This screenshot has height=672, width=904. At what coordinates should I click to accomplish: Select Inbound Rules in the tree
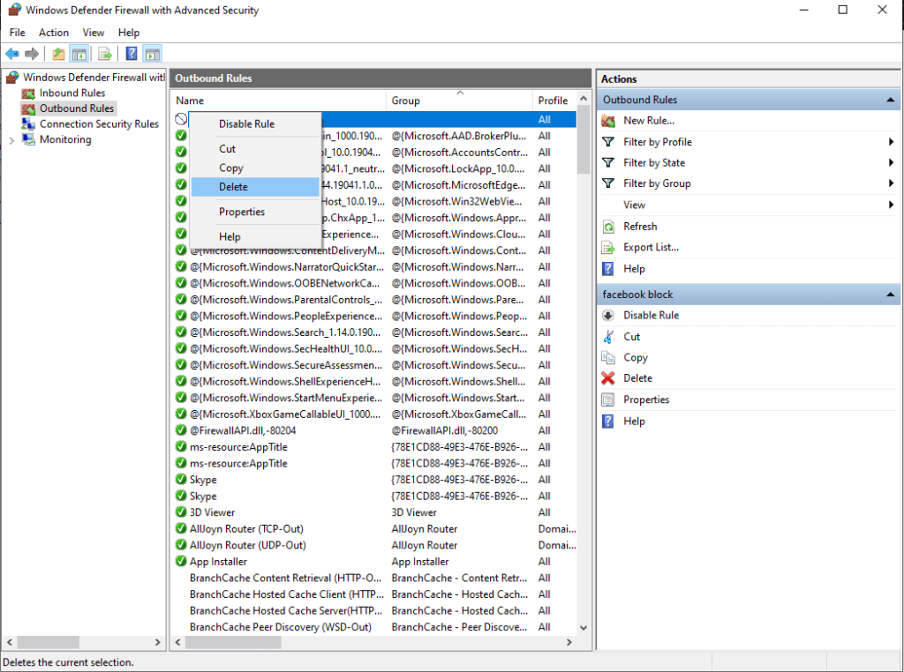(72, 93)
